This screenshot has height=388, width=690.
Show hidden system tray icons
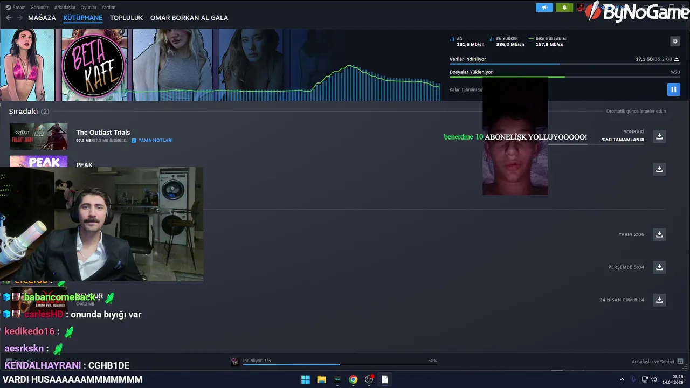(622, 379)
